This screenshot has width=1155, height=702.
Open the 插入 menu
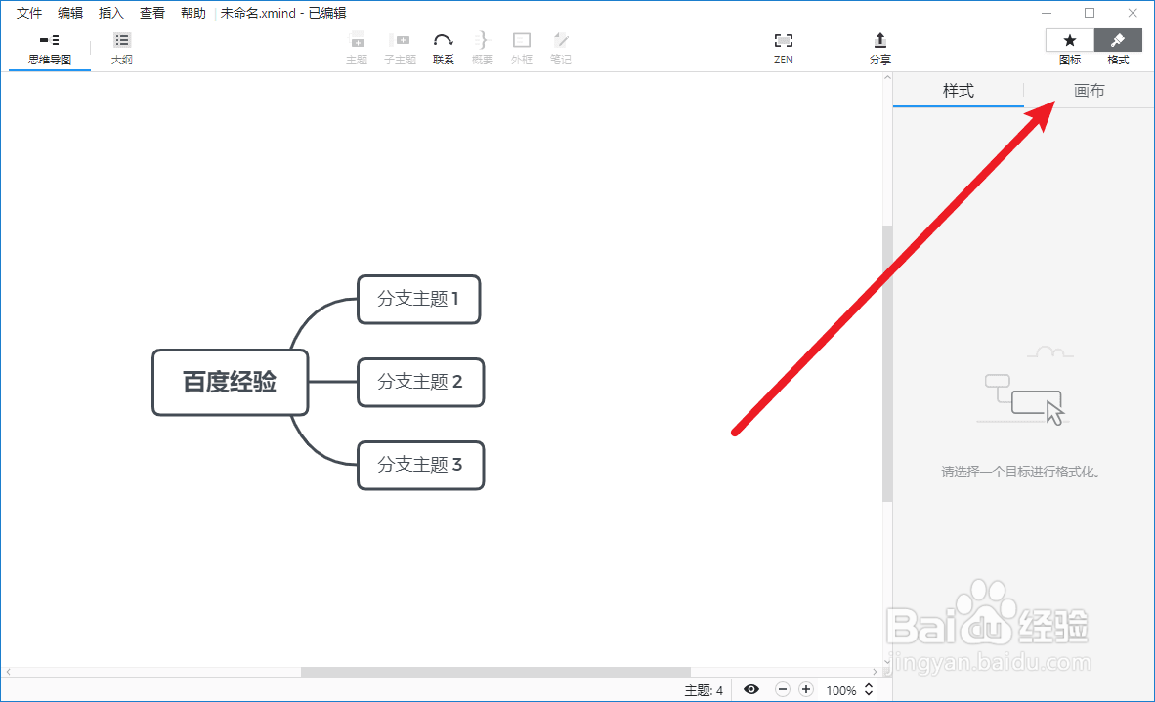(x=111, y=13)
